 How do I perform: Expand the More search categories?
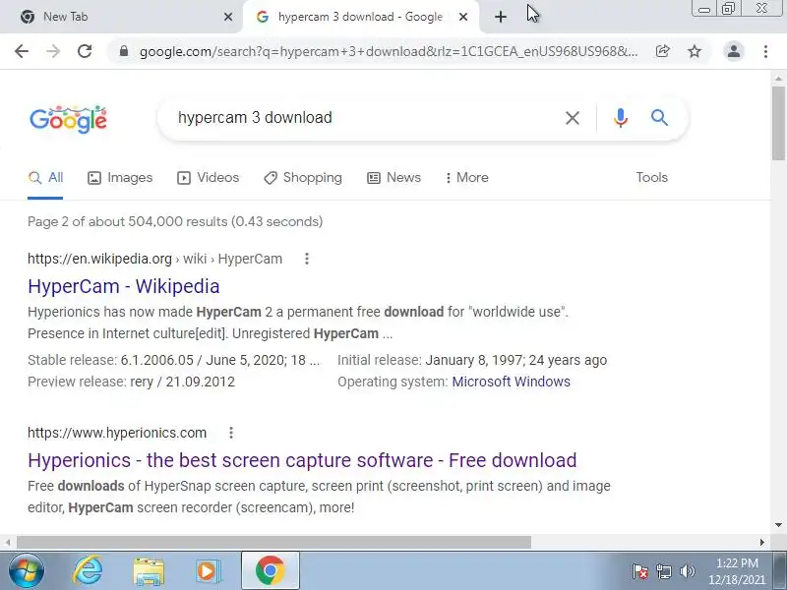click(x=466, y=178)
